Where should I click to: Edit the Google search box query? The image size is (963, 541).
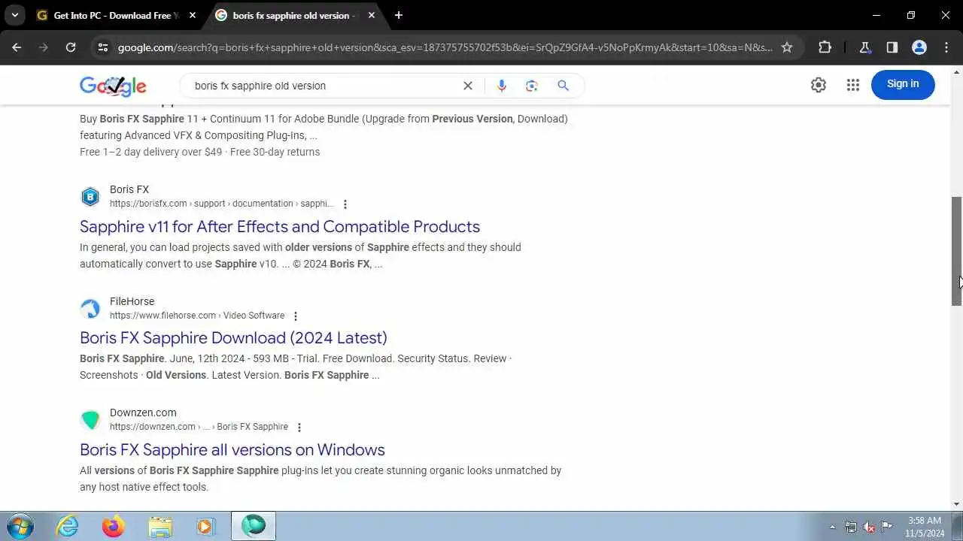(x=324, y=86)
